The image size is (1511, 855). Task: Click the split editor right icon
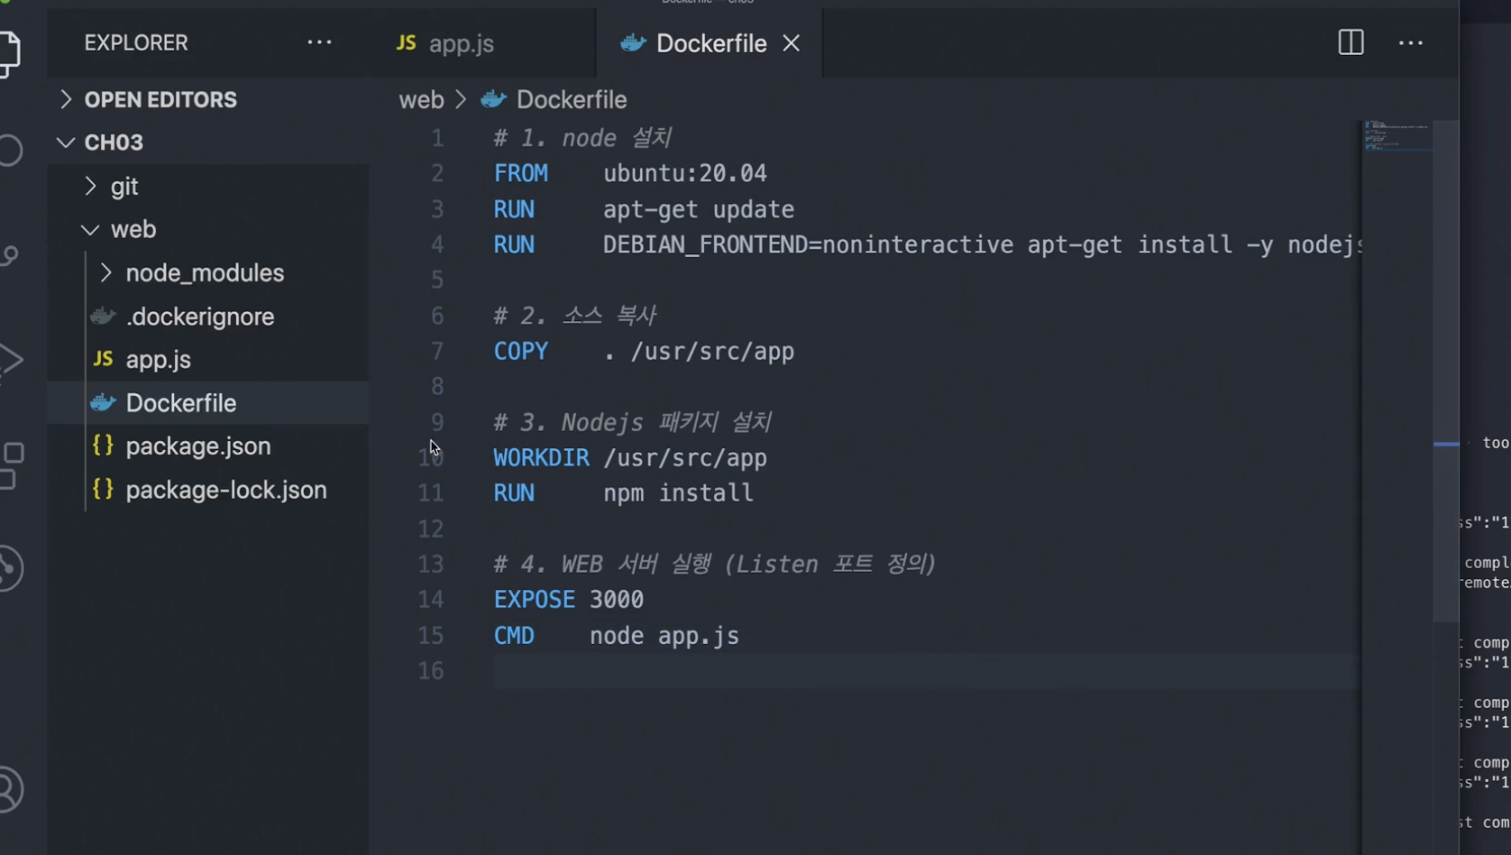(1351, 42)
